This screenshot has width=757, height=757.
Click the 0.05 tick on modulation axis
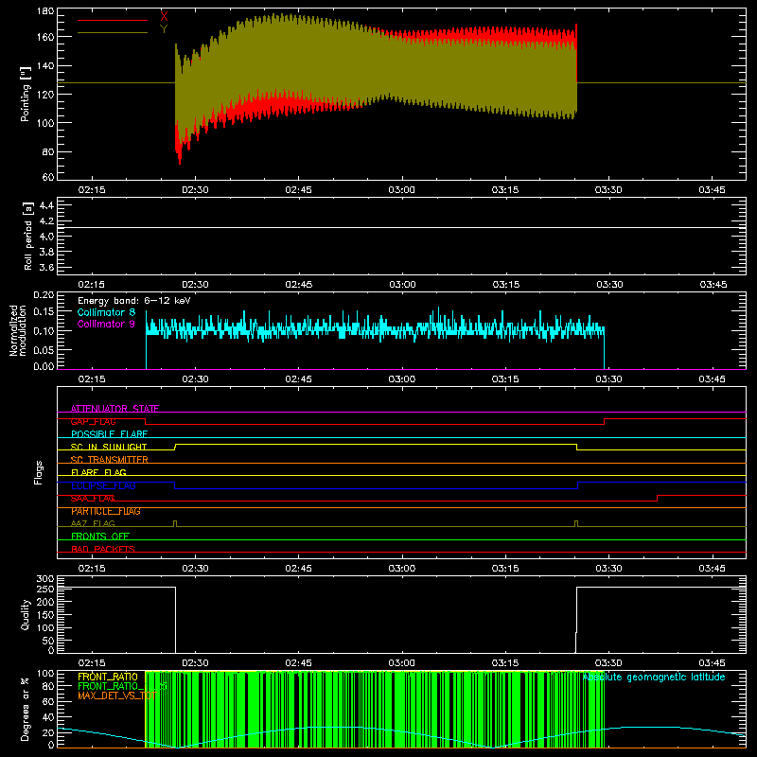point(44,349)
